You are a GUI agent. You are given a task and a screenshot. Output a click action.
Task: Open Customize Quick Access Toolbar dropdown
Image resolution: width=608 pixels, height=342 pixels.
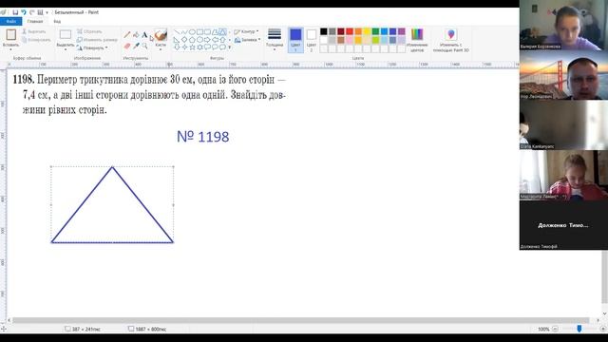[47, 12]
